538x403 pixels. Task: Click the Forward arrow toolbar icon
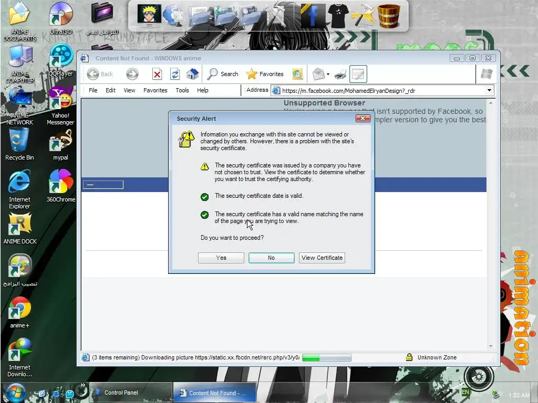click(x=132, y=74)
